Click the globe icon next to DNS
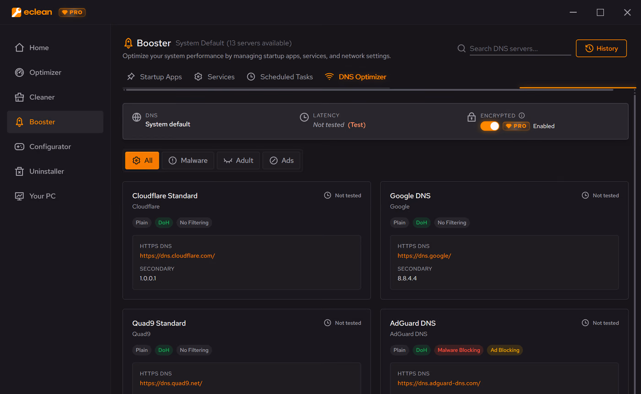 [136, 117]
